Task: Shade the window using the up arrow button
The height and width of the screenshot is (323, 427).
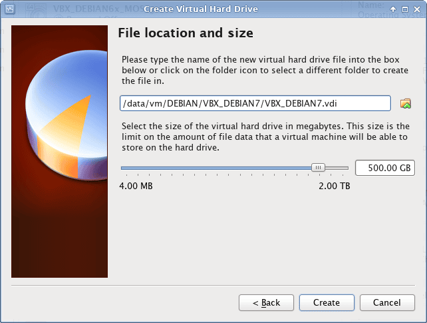Action: click(x=393, y=9)
